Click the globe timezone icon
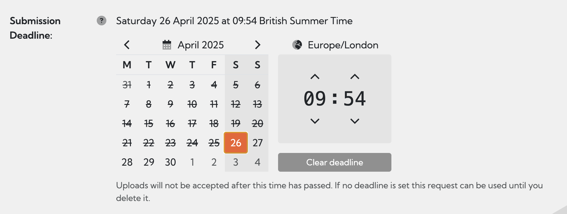 point(297,45)
